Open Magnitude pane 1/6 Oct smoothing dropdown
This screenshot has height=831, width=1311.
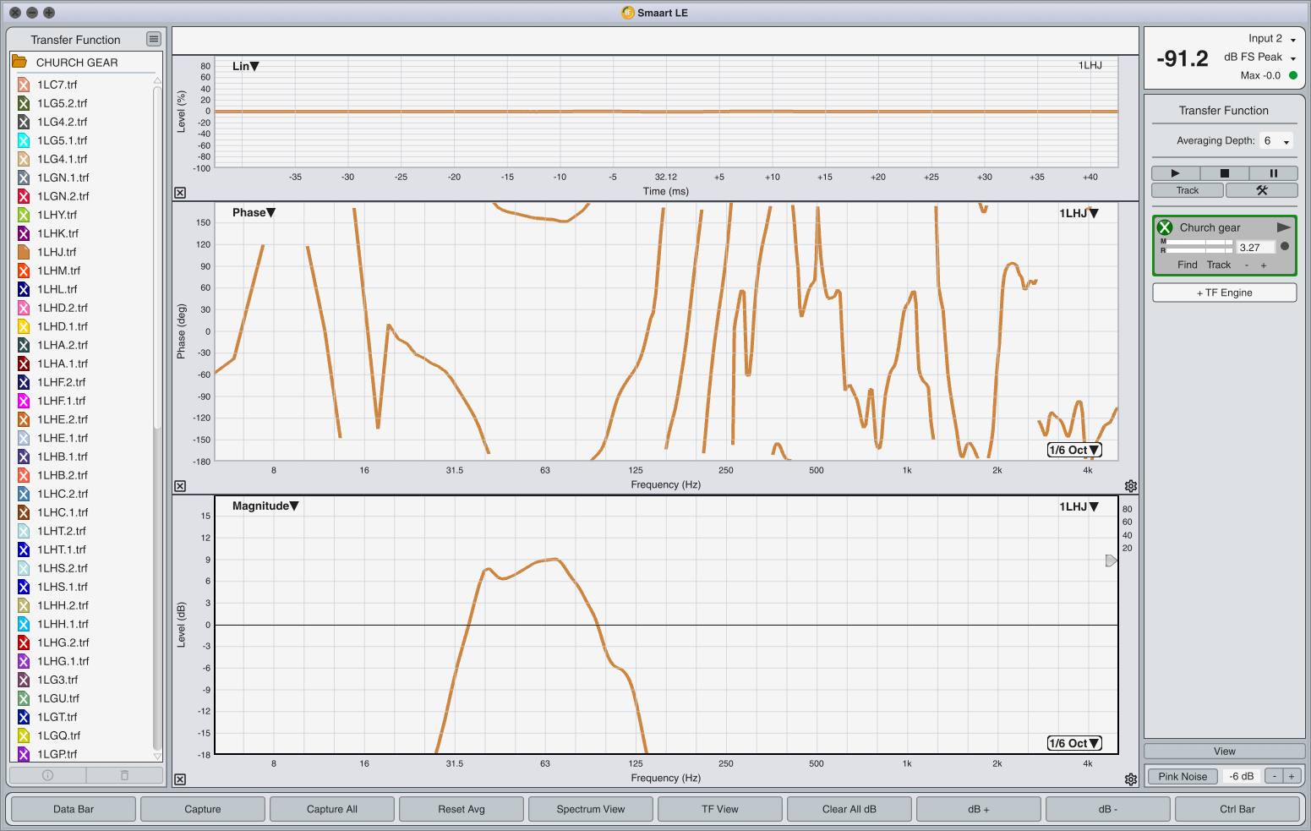(1074, 743)
